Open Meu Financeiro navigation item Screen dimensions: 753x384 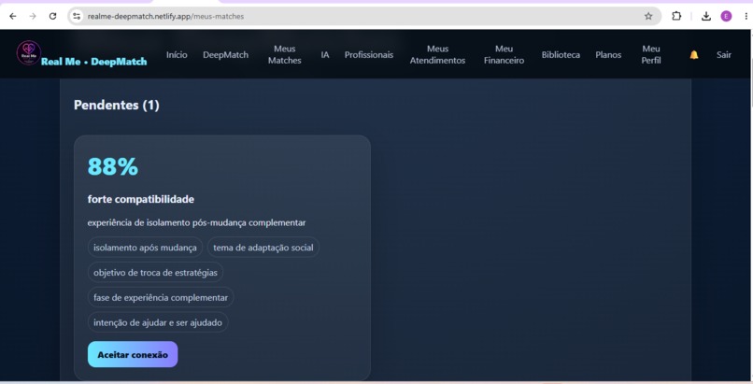(504, 55)
